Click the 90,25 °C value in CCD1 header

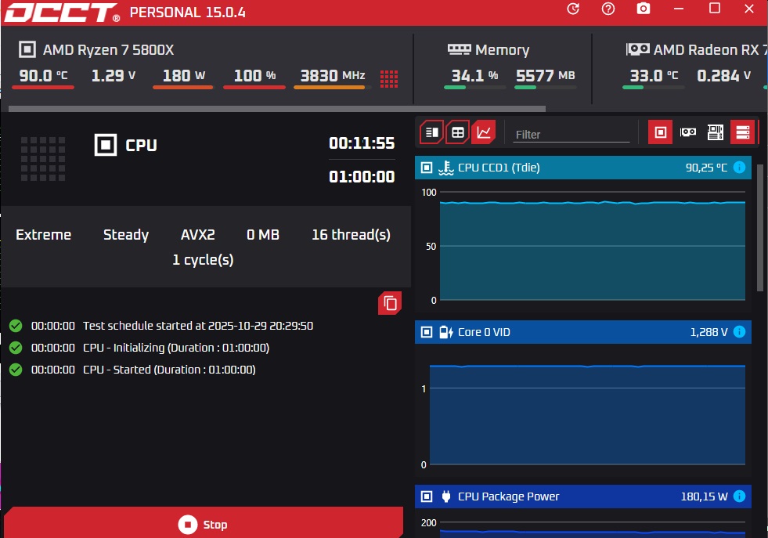pyautogui.click(x=706, y=168)
